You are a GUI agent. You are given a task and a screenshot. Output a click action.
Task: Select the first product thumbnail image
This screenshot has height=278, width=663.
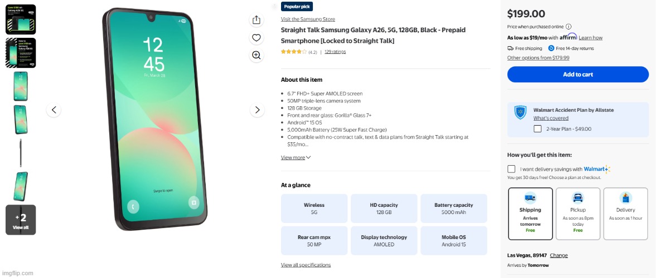21,19
